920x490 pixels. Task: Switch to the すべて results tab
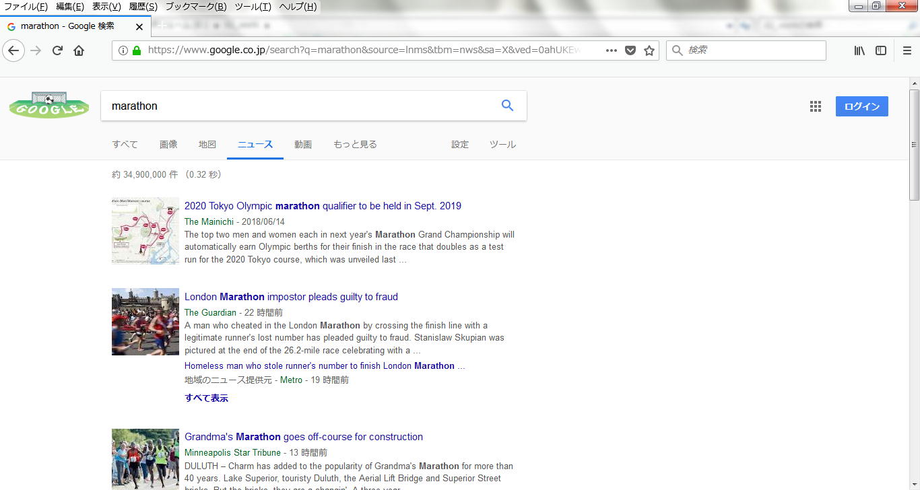click(125, 144)
